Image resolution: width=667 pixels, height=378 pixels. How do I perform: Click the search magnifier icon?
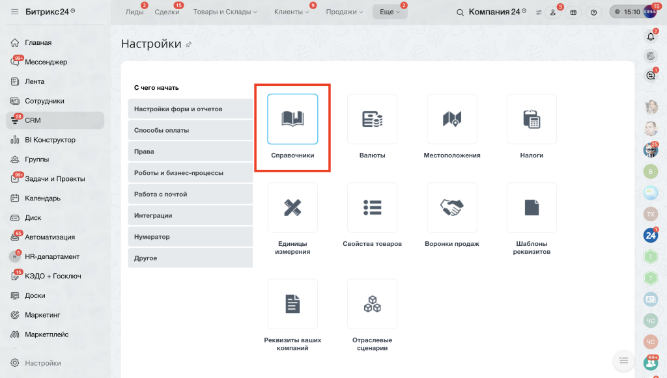[x=460, y=12]
